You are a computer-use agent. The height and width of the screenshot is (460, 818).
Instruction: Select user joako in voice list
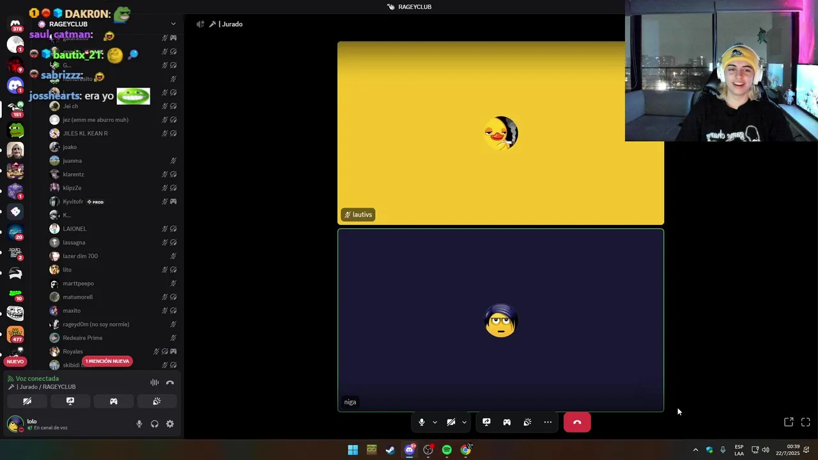pyautogui.click(x=70, y=147)
